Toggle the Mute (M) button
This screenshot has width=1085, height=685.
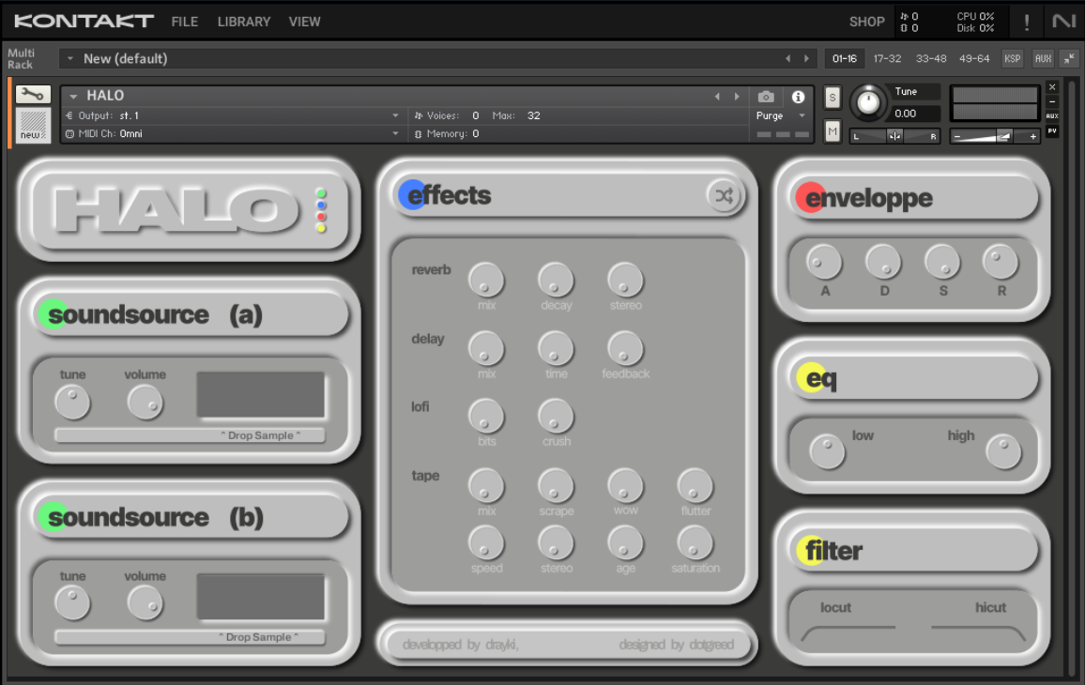(833, 132)
